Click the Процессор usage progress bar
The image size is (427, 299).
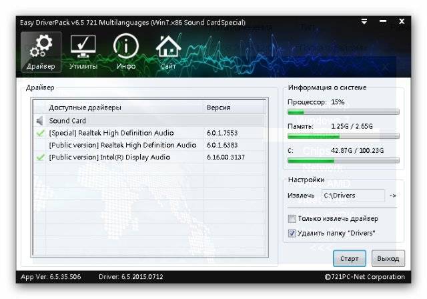(x=344, y=111)
